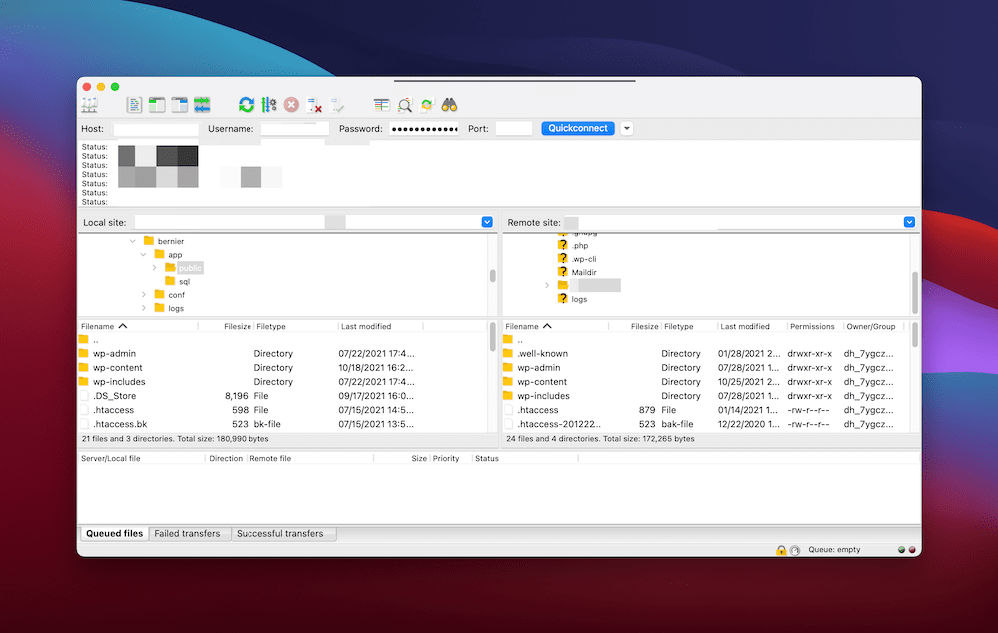Open the Remote site path dropdown

tap(909, 222)
